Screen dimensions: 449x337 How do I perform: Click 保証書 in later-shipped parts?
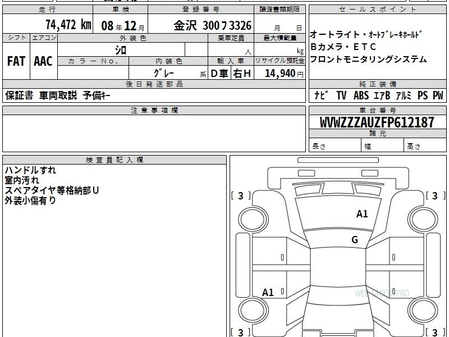coord(19,95)
